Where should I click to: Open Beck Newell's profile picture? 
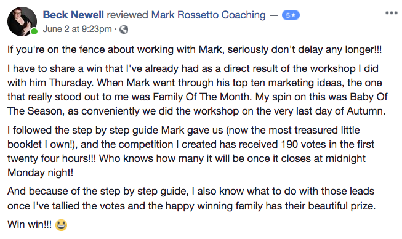[22, 22]
